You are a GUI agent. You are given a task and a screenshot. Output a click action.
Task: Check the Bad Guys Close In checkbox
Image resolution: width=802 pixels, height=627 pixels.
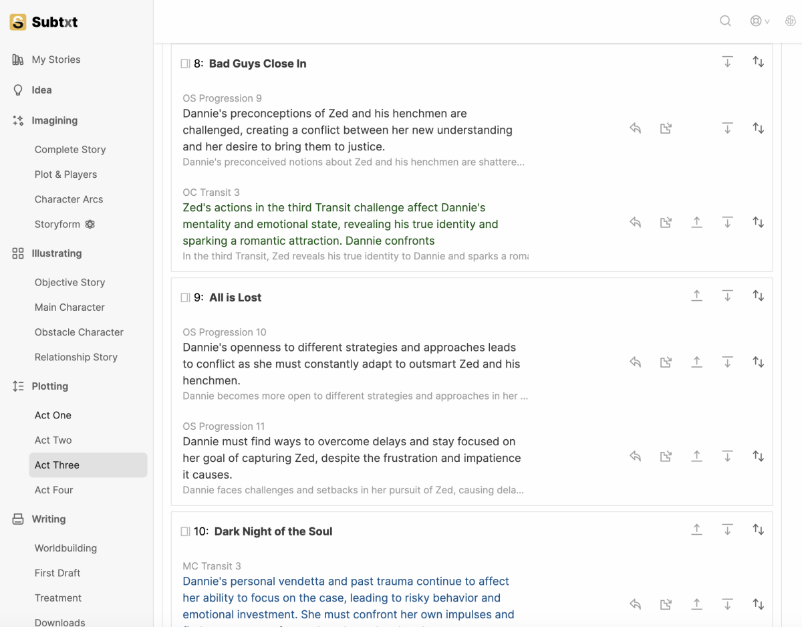(185, 64)
